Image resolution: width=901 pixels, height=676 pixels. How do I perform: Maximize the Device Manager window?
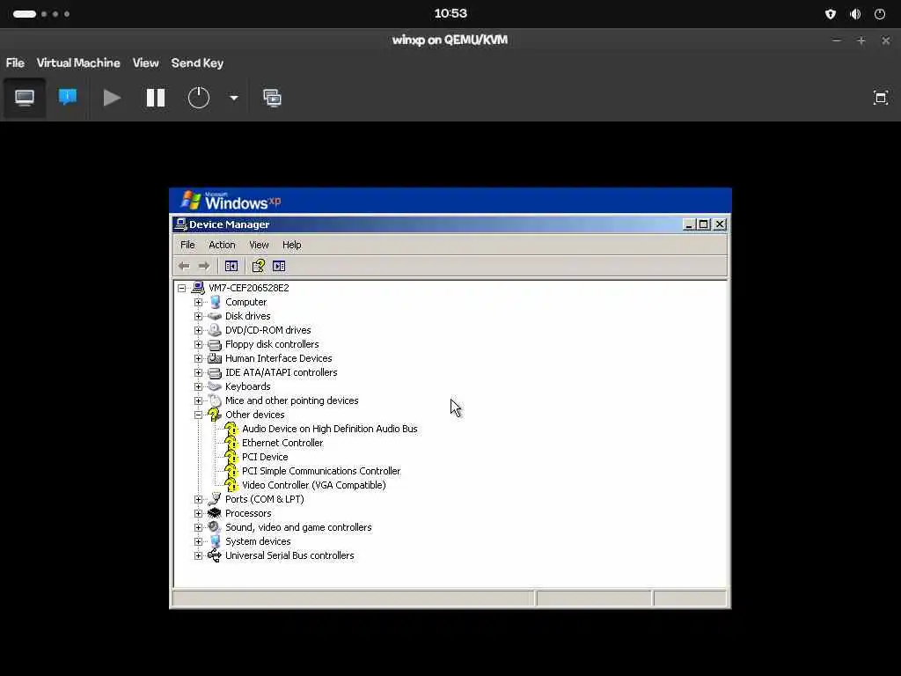point(703,224)
